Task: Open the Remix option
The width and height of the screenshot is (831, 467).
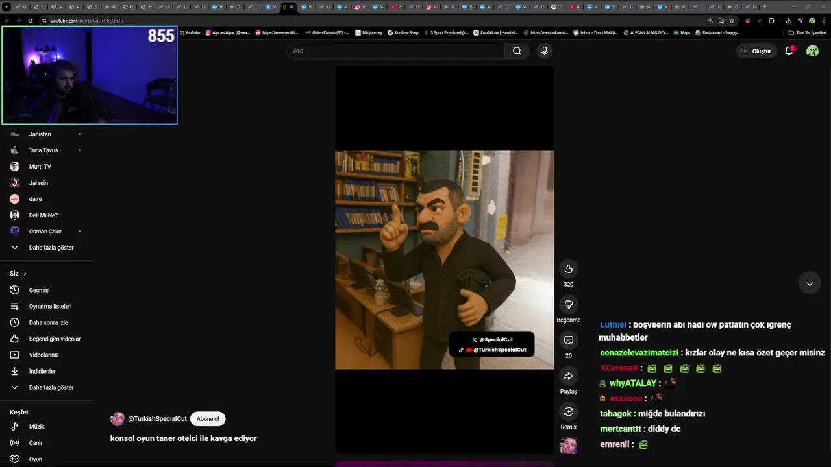Action: click(569, 411)
